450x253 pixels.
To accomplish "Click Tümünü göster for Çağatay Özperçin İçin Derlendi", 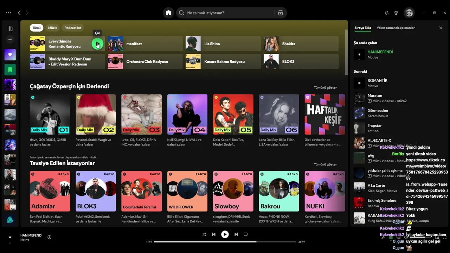I will tap(325, 87).
